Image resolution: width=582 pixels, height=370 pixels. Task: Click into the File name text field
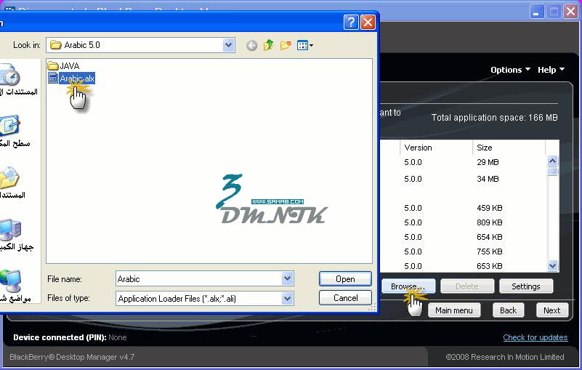coord(198,278)
